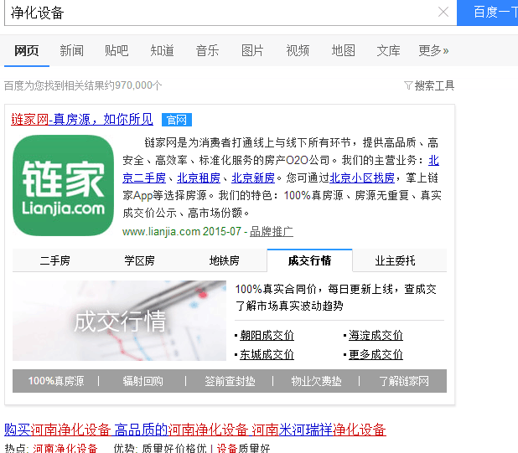Focus the search input field
This screenshot has width=518, height=453.
218,13
